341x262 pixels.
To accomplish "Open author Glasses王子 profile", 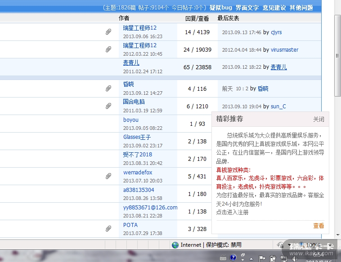I will click(137, 137).
